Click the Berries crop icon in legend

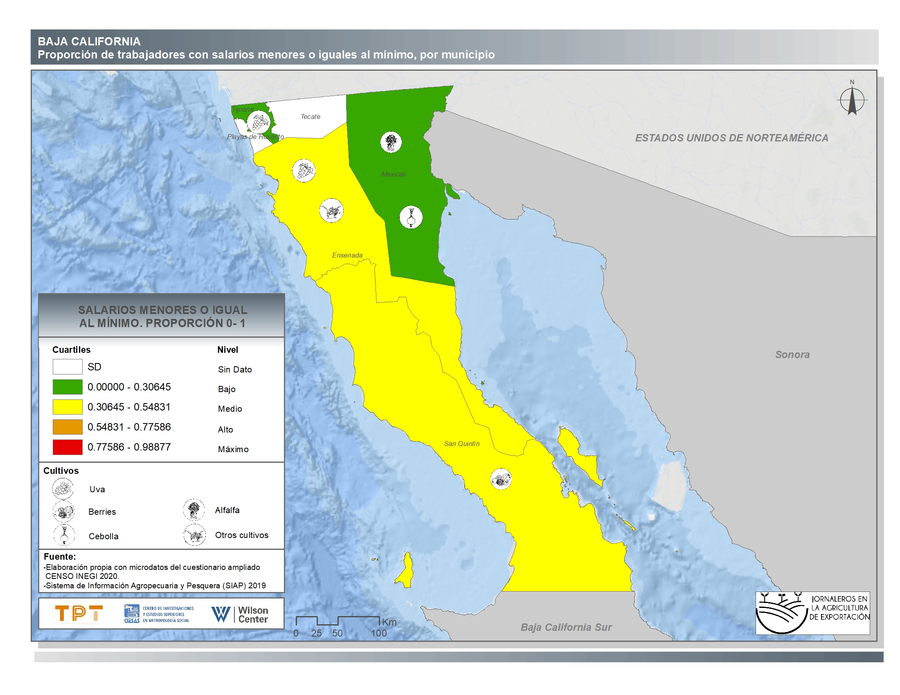point(63,512)
